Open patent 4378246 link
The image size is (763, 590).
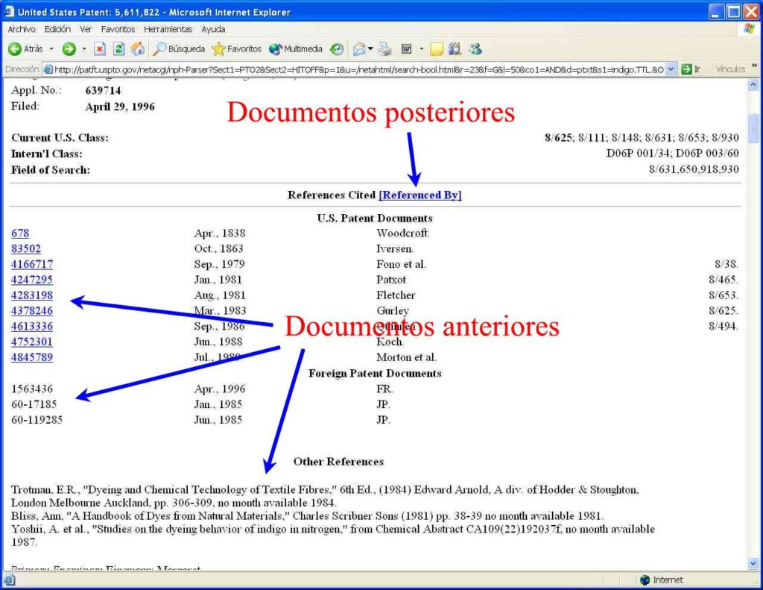32,311
